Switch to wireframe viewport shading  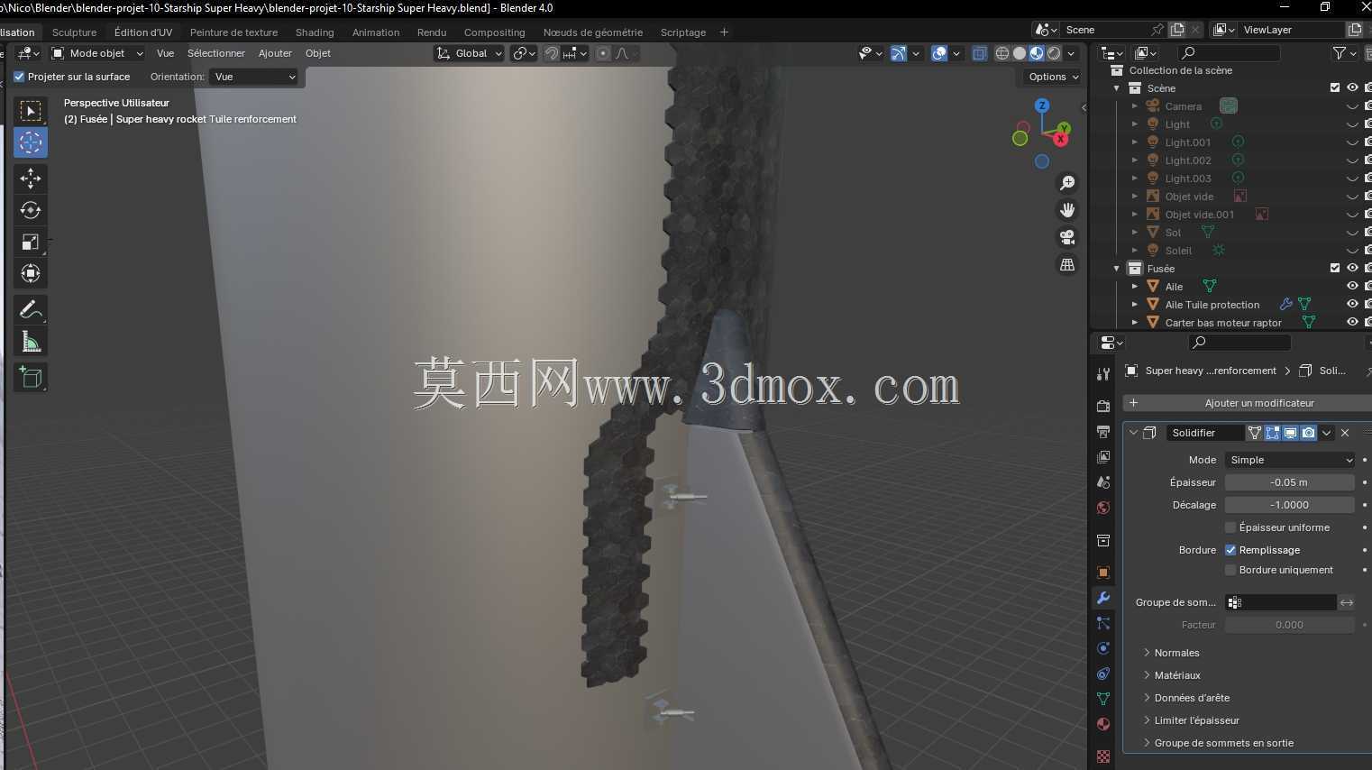[x=1002, y=53]
